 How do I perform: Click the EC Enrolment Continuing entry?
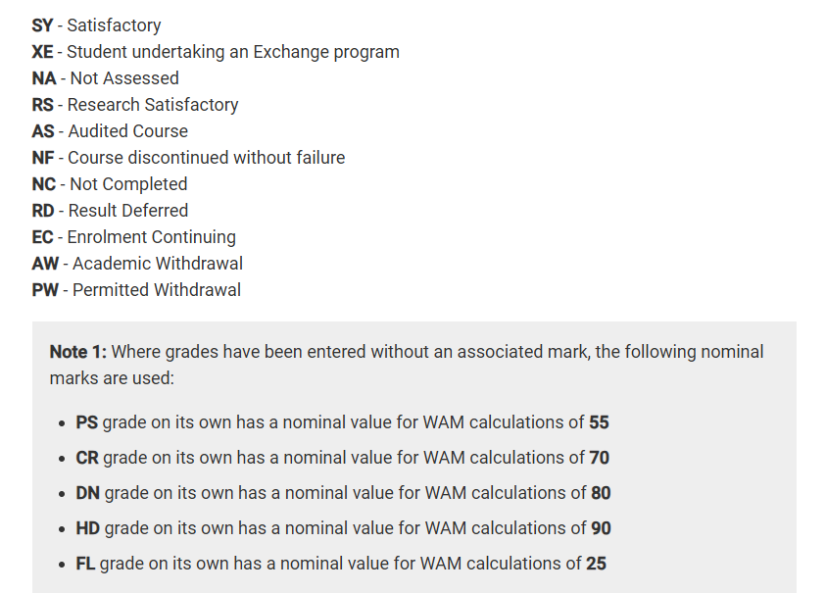pyautogui.click(x=133, y=237)
